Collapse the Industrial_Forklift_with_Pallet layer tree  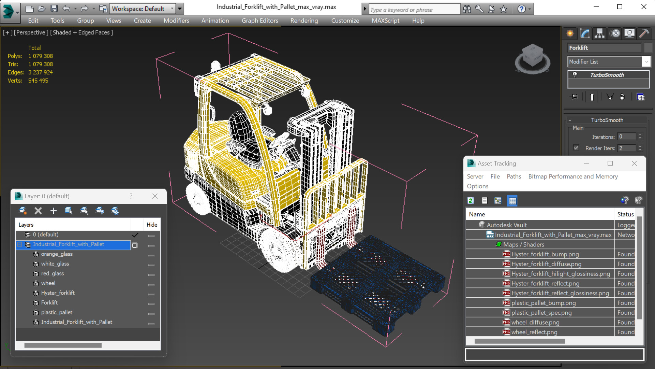(19, 244)
